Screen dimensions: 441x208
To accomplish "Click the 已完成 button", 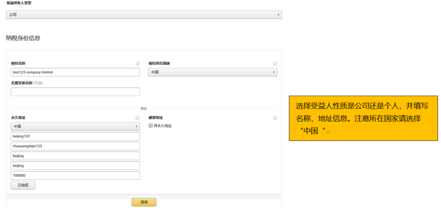I will 23,185.
